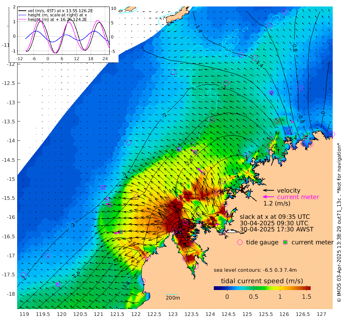Select the magenta x marker at 13.5S 126.2E
The image size is (343, 322).
click(x=292, y=122)
